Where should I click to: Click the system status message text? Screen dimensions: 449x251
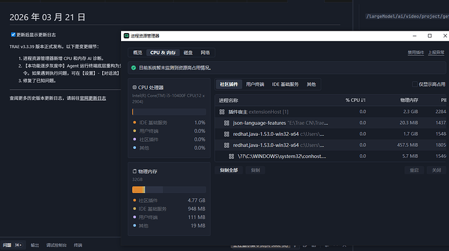coord(175,68)
